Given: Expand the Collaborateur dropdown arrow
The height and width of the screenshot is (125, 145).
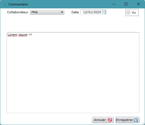Looking at the screenshot, I should 62,12.
